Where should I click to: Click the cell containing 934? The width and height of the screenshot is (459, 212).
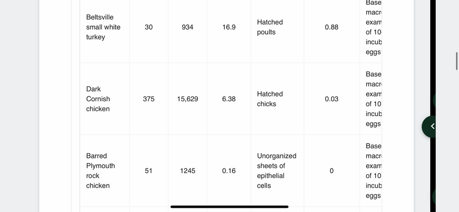click(x=188, y=27)
